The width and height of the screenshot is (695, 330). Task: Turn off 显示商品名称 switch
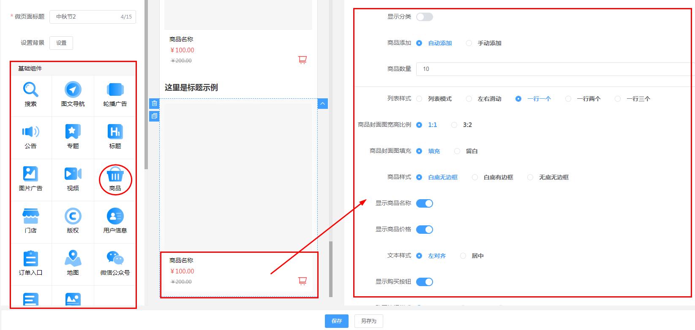(x=425, y=203)
